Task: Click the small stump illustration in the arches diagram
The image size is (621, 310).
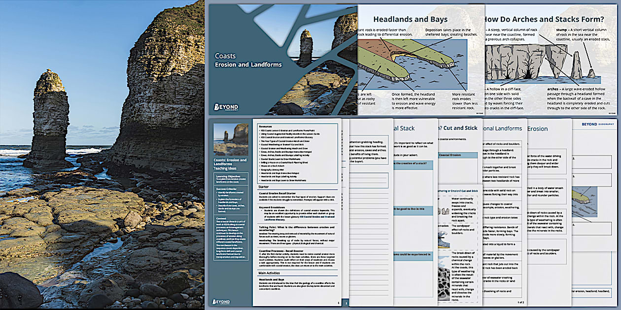Action: click(x=590, y=73)
